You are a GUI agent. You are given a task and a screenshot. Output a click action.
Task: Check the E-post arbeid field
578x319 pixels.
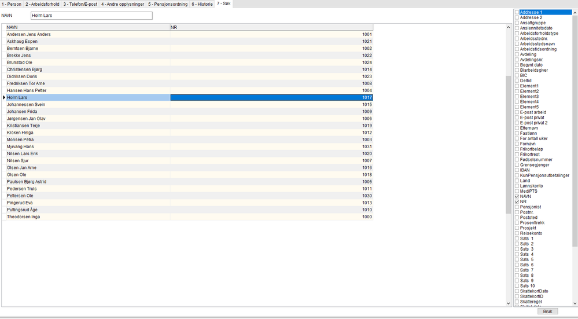[517, 112]
